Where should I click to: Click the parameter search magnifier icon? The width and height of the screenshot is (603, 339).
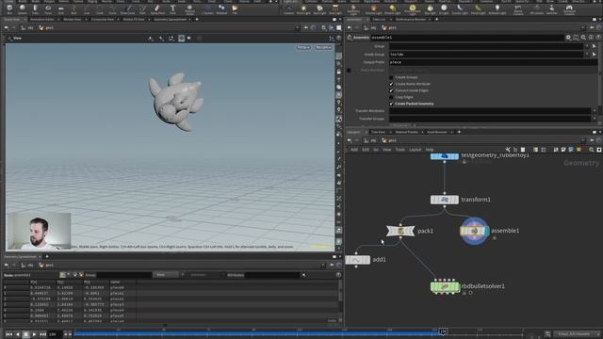coord(583,38)
